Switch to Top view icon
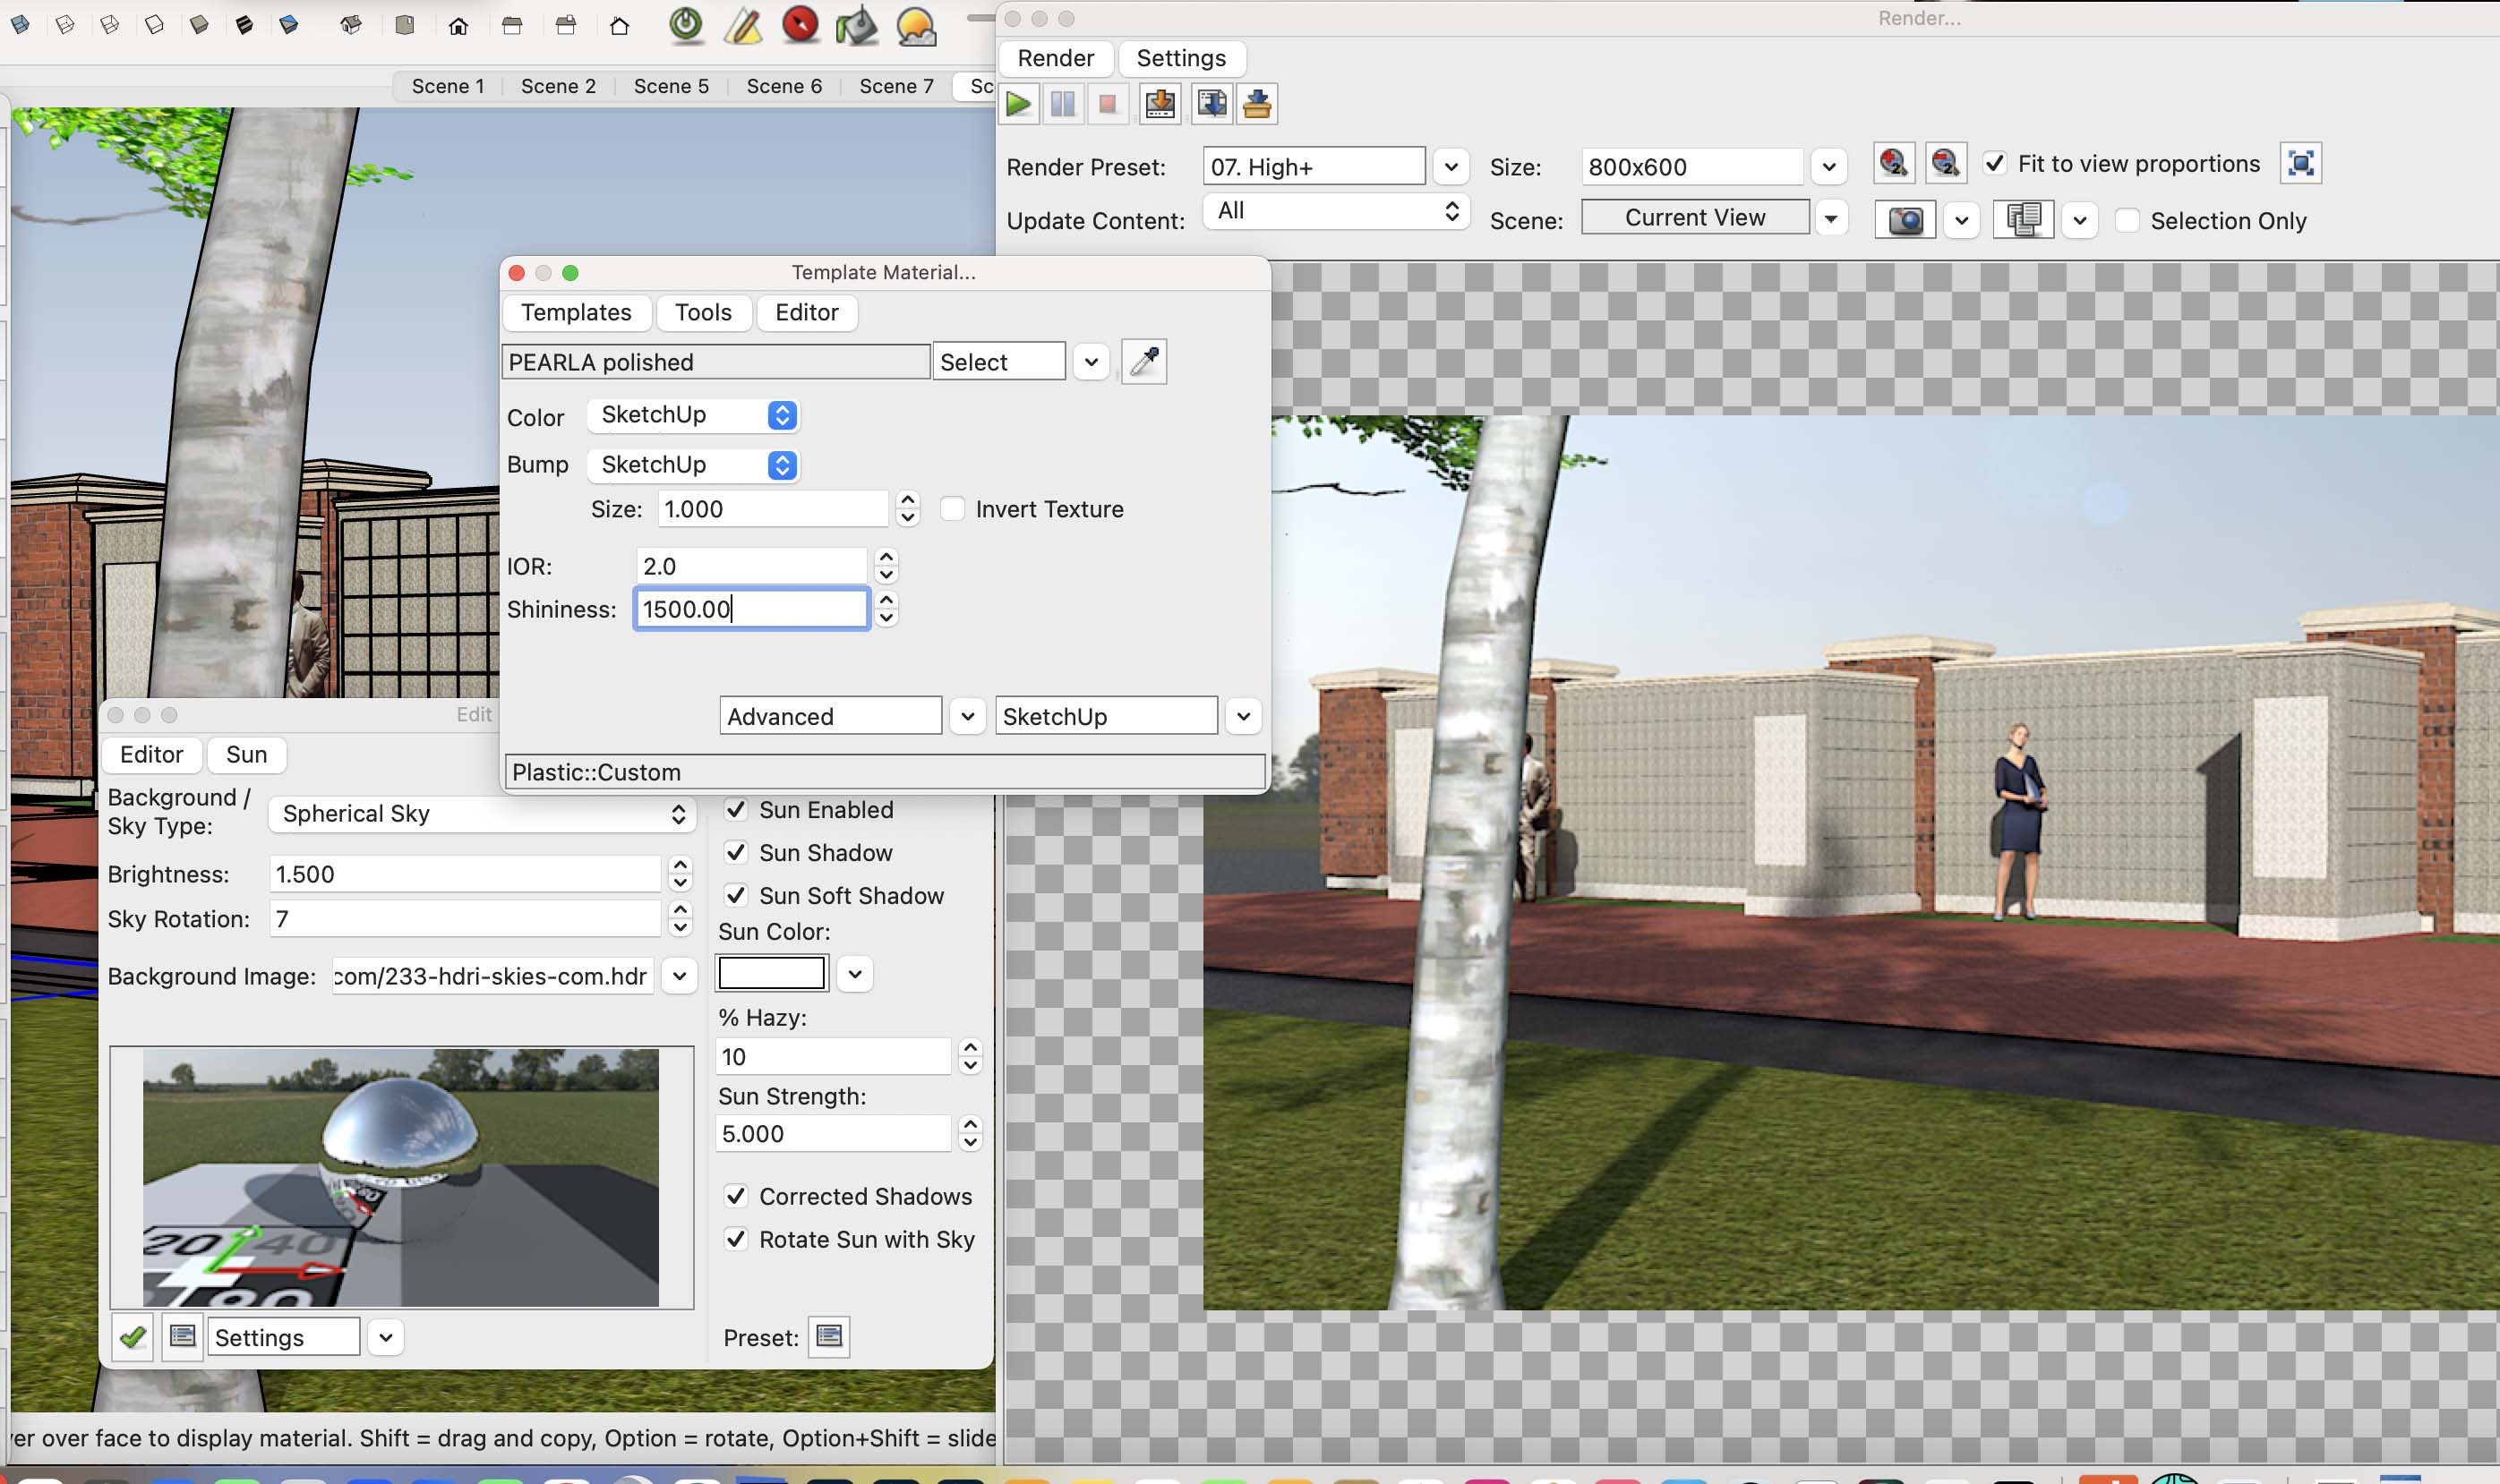Viewport: 2500px width, 1484px height. pyautogui.click(x=404, y=25)
